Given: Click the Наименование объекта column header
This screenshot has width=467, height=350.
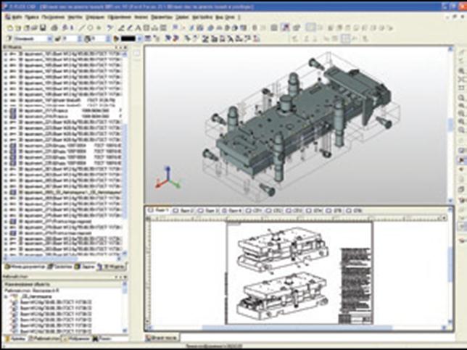Looking at the screenshot, I should (x=62, y=284).
